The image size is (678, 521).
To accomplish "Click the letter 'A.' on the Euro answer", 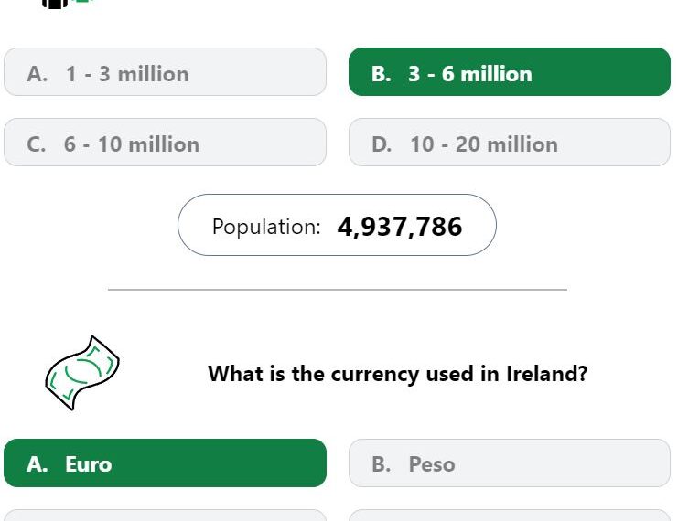I will click(x=37, y=464).
